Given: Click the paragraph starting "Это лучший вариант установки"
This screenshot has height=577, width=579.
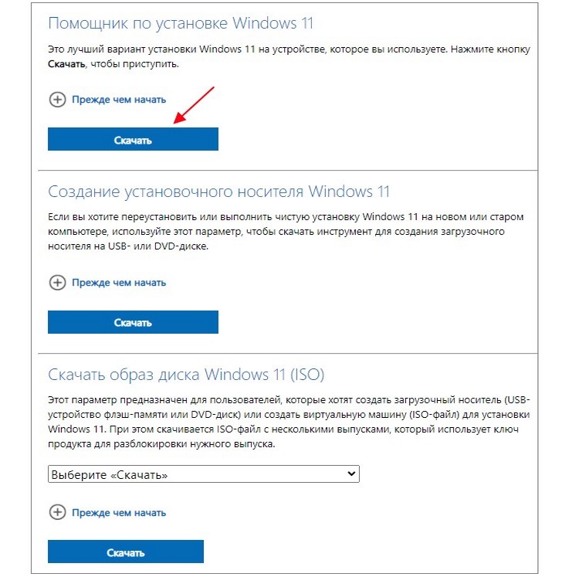Looking at the screenshot, I should pos(289,56).
